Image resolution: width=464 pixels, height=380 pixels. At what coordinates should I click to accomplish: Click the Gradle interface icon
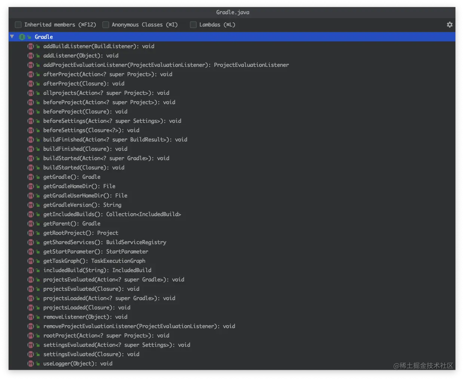(22, 37)
